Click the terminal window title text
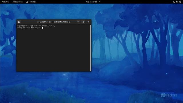The width and height of the screenshot is (183, 103). point(54,22)
